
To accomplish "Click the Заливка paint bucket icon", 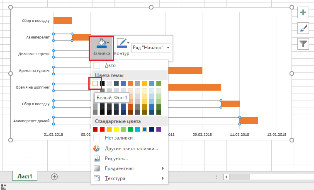I will 100,43.
